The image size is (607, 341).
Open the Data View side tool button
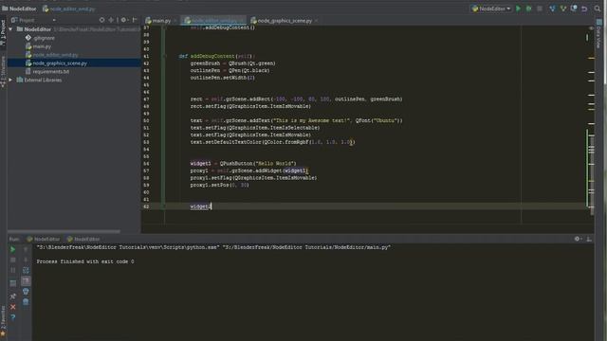click(x=599, y=35)
